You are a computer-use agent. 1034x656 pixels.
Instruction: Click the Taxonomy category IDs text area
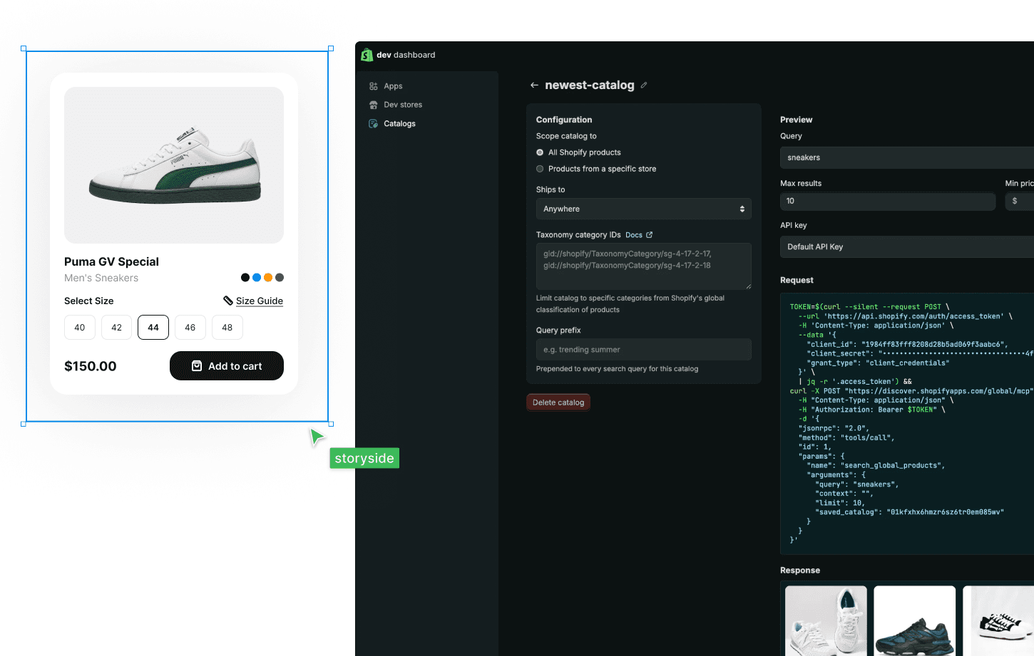click(x=644, y=266)
